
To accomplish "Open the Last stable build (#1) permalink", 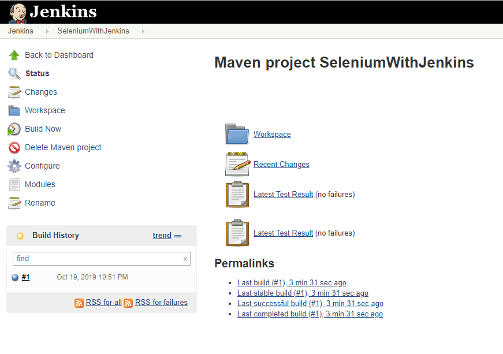I will (303, 293).
